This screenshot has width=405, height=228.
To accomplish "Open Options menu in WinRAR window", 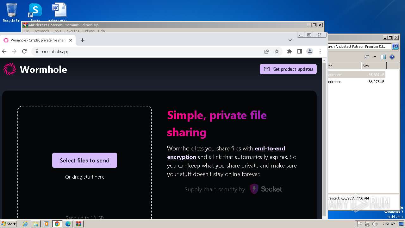I will tap(89, 31).
